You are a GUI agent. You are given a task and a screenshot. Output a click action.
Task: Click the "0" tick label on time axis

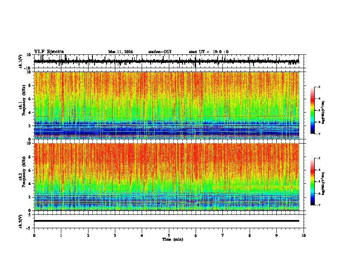click(34, 236)
